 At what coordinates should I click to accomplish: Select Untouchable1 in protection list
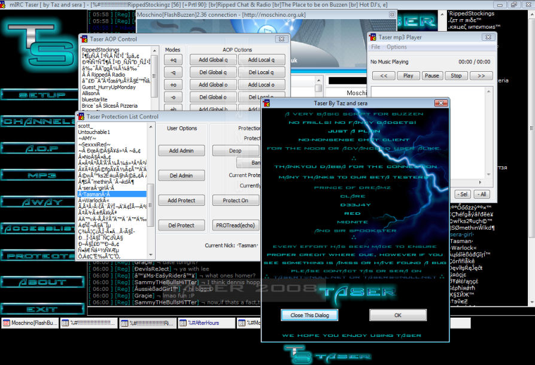[x=112, y=132]
